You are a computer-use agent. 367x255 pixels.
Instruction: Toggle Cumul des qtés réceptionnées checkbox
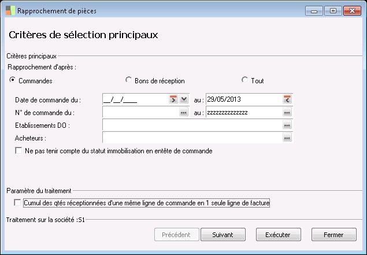pyautogui.click(x=17, y=203)
